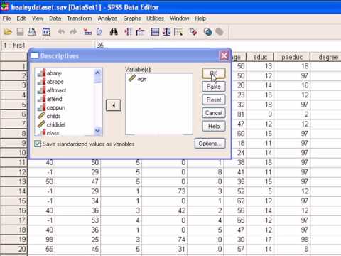Click educ cell in row 6 showing 9
Image resolution: width=341 pixels, height=256 pixels.
260,114
